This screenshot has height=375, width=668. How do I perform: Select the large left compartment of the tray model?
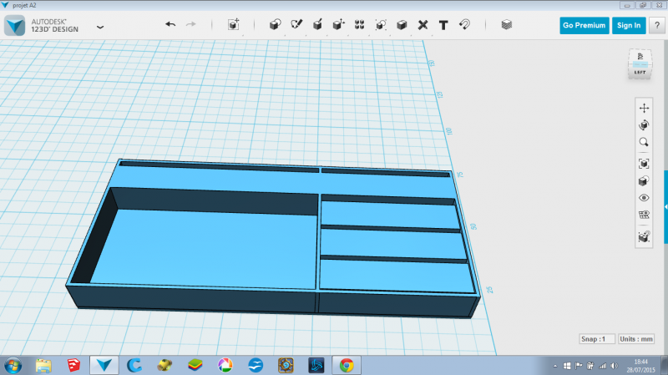click(205, 247)
